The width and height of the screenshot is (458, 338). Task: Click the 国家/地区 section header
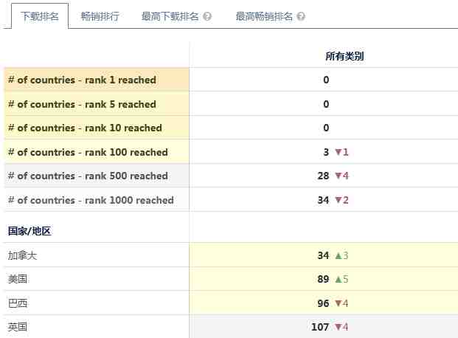(x=30, y=231)
